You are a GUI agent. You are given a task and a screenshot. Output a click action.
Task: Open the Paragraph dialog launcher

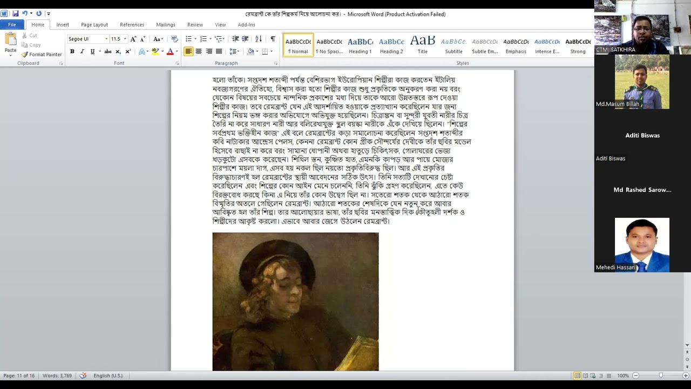[275, 64]
